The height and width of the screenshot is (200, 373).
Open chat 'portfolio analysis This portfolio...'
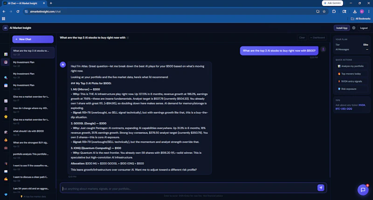pyautogui.click(x=33, y=156)
